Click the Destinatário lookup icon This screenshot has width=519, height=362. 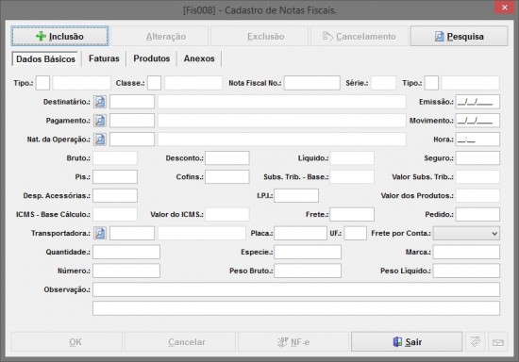(x=100, y=102)
